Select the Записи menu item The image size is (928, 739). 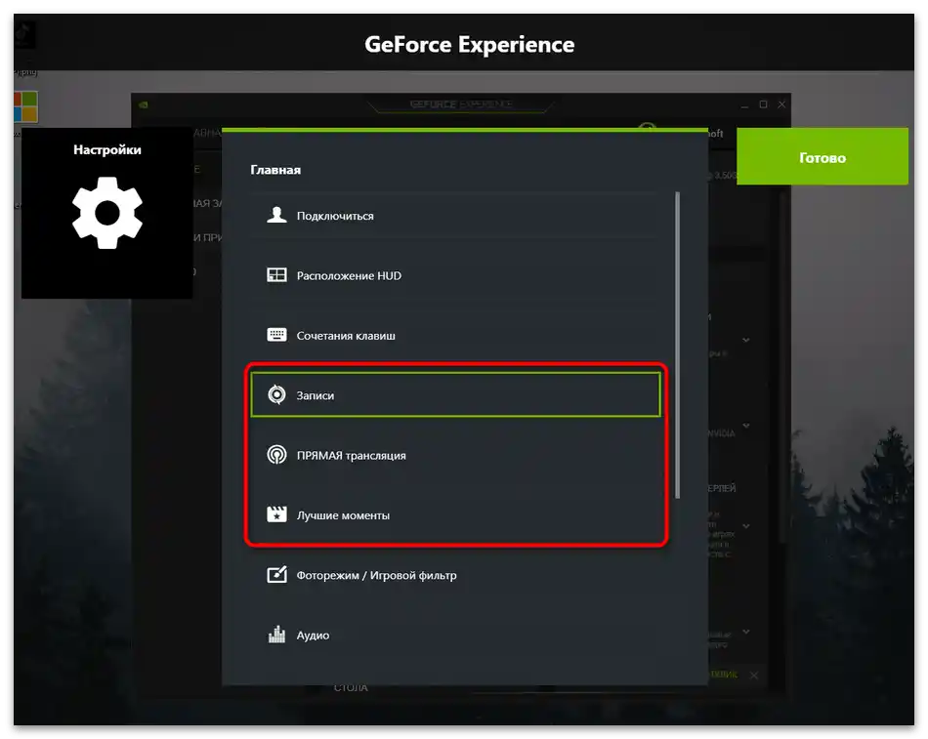(455, 395)
